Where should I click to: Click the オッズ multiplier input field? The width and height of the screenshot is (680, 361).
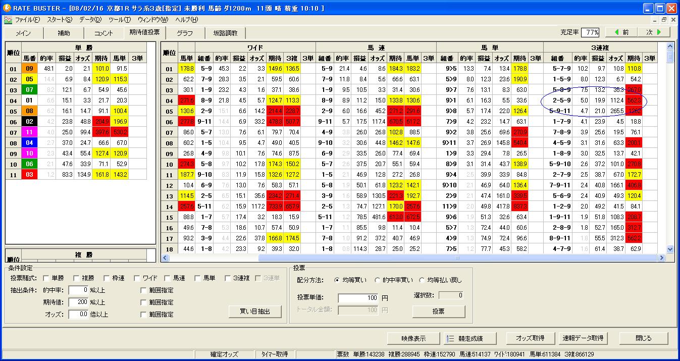(78, 314)
